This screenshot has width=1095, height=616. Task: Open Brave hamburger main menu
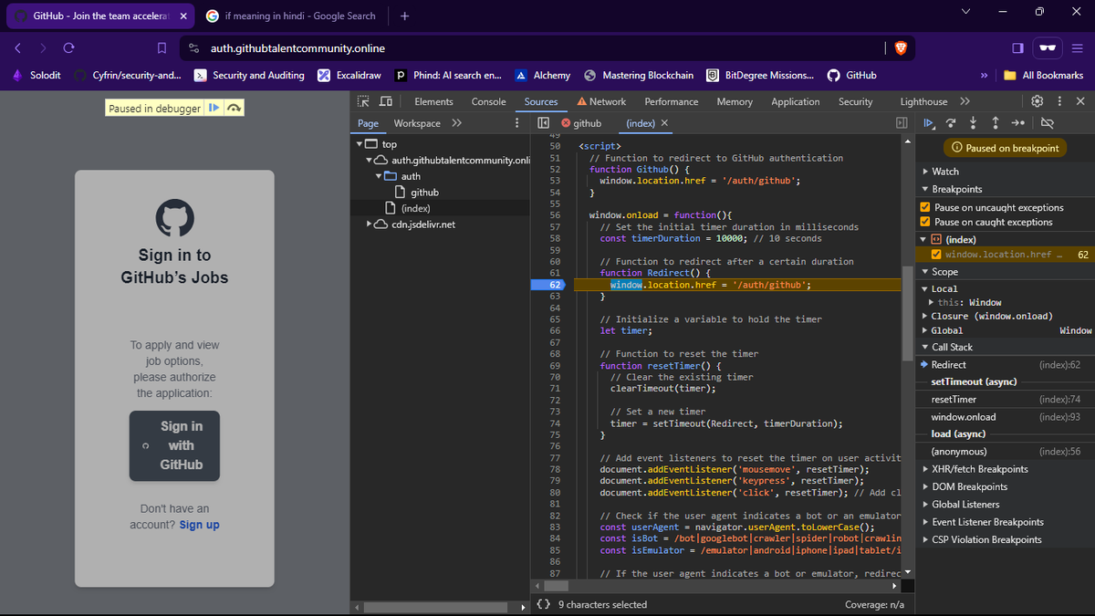(1077, 48)
